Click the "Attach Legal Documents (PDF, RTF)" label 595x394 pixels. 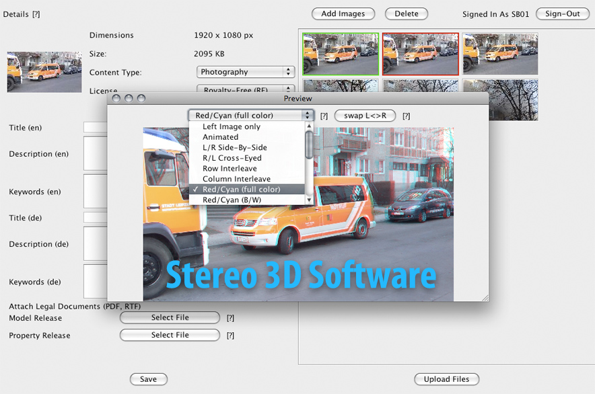pos(75,307)
